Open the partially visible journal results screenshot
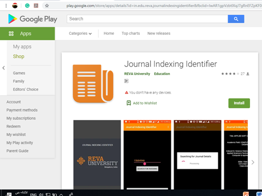This screenshot has width=262, height=196. pyautogui.click(x=236, y=155)
